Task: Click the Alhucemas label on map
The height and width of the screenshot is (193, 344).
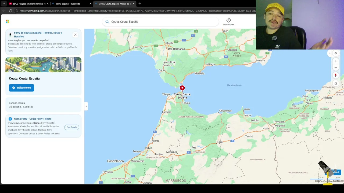Action: point(225,111)
